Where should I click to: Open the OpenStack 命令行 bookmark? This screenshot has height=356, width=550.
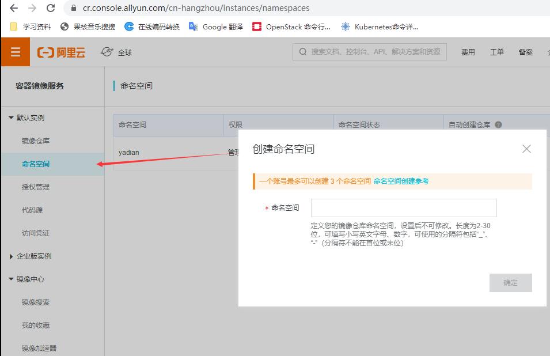coord(291,26)
